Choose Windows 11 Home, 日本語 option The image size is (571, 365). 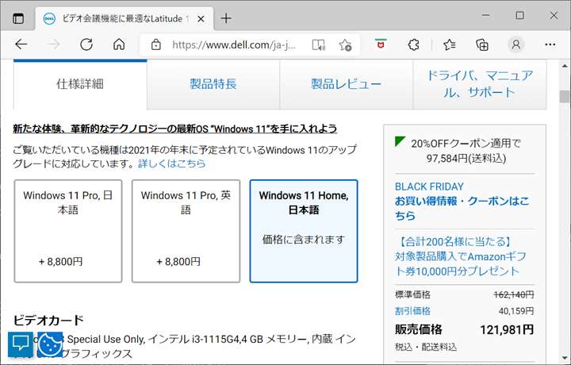(x=304, y=231)
